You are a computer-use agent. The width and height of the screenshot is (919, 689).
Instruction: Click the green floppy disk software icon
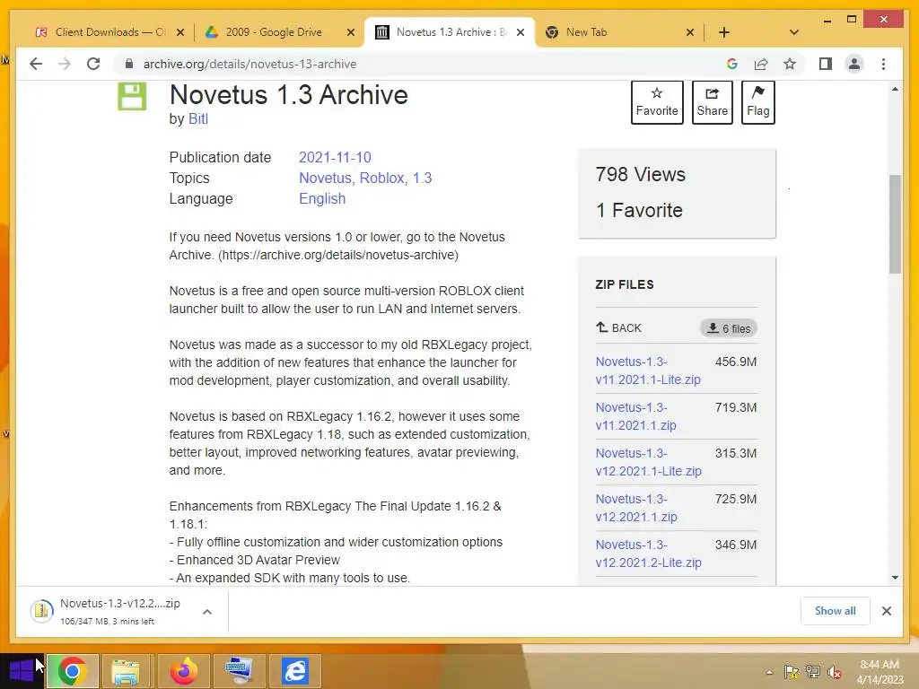point(132,96)
